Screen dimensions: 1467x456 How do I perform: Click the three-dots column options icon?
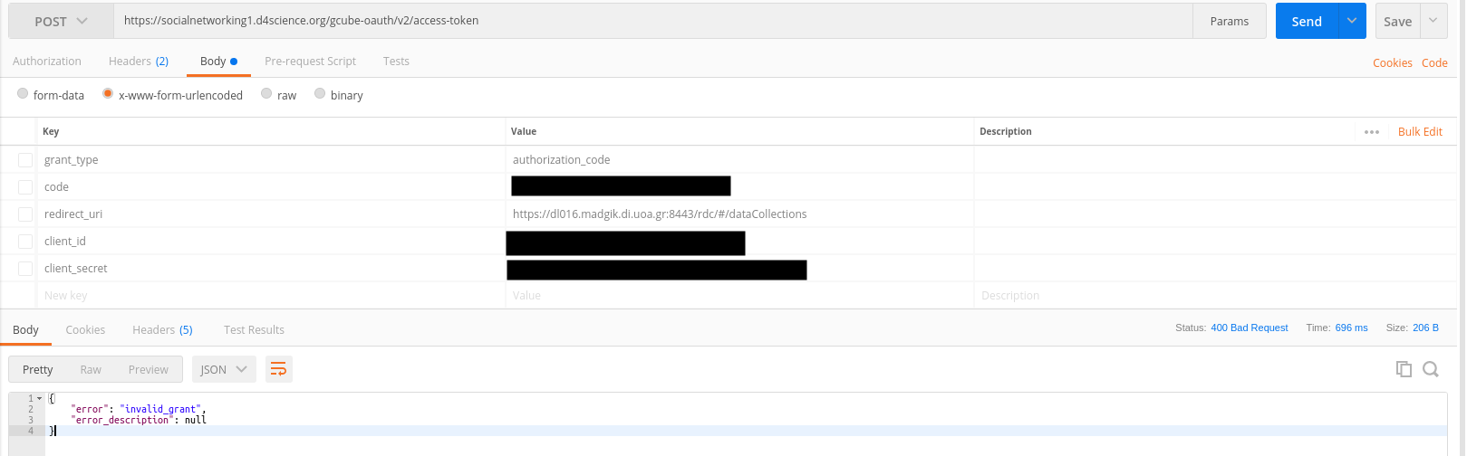1372,132
